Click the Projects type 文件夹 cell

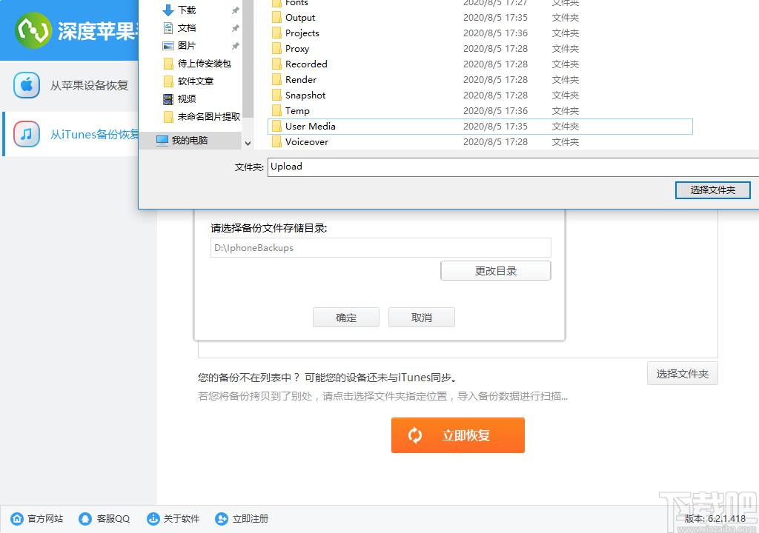coord(566,33)
